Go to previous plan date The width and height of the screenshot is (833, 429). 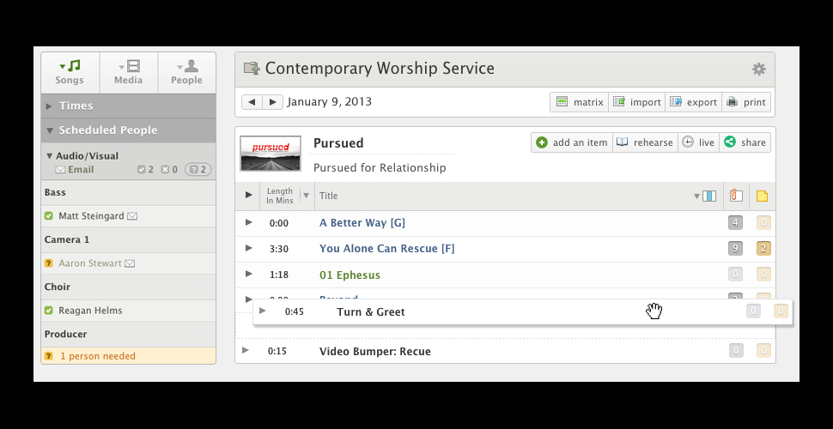[x=252, y=102]
